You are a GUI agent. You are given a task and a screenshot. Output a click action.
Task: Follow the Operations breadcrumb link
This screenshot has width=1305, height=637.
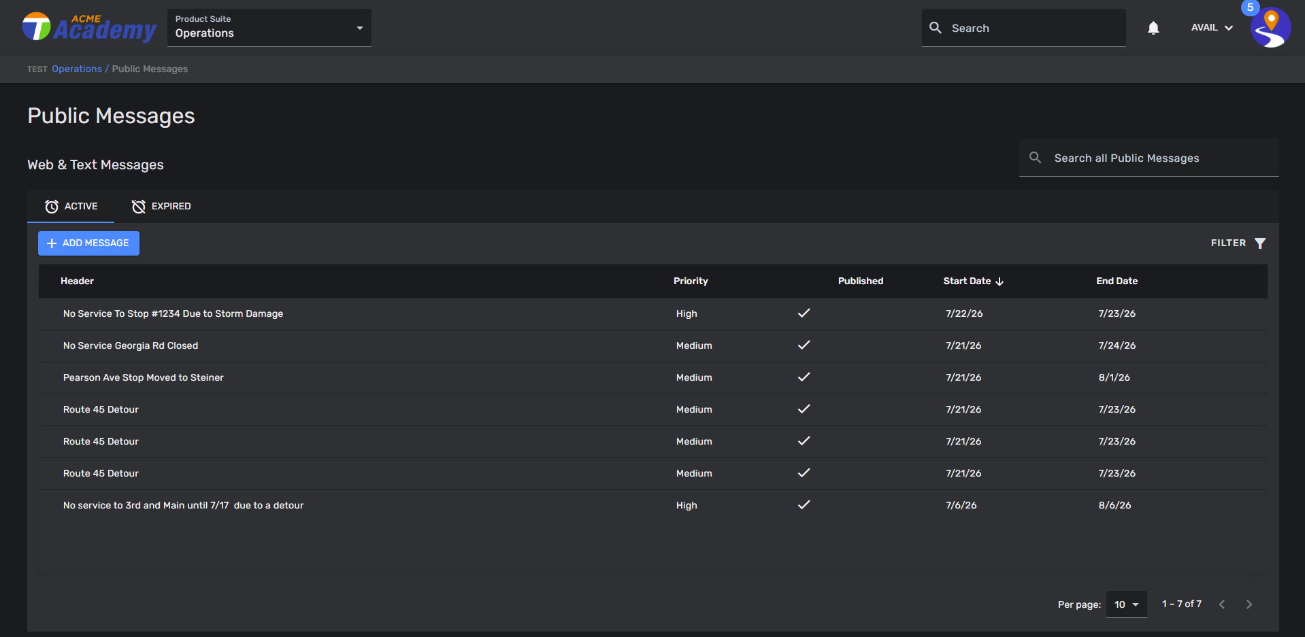[x=77, y=69]
